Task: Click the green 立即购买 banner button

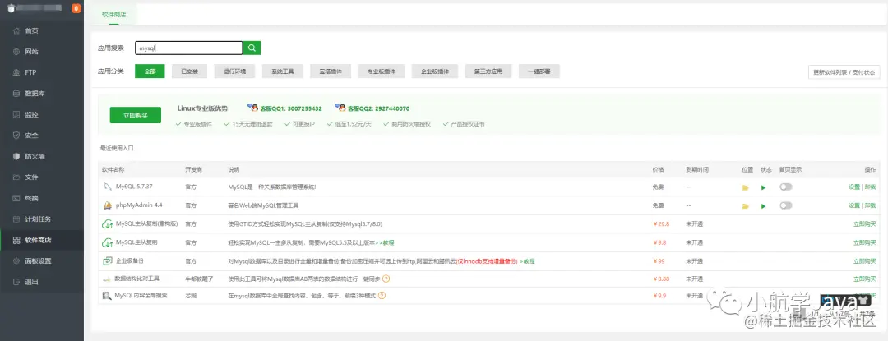Action: pyautogui.click(x=136, y=115)
